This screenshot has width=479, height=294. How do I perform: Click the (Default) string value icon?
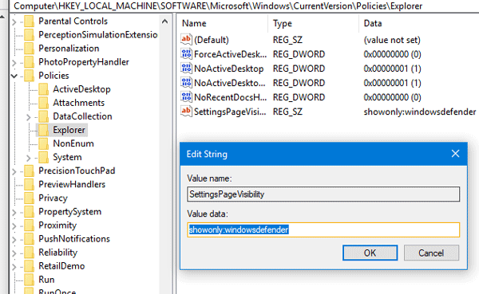[x=186, y=39]
